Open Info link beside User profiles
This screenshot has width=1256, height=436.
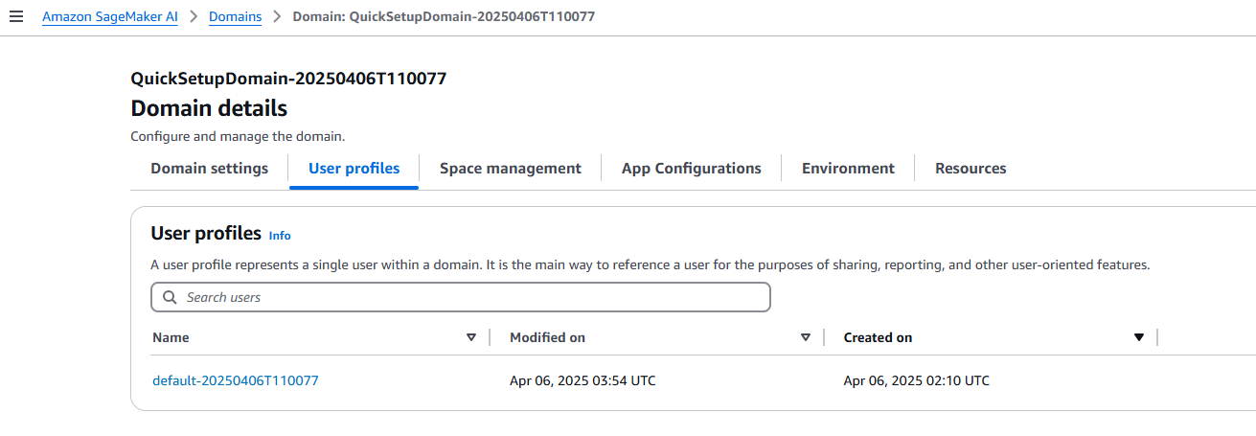(x=280, y=236)
